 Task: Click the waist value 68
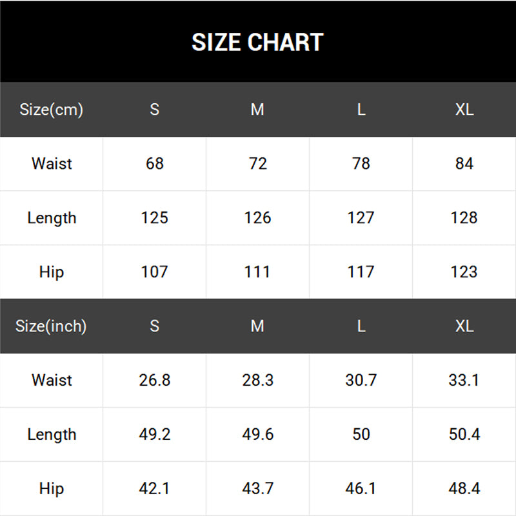pos(155,164)
